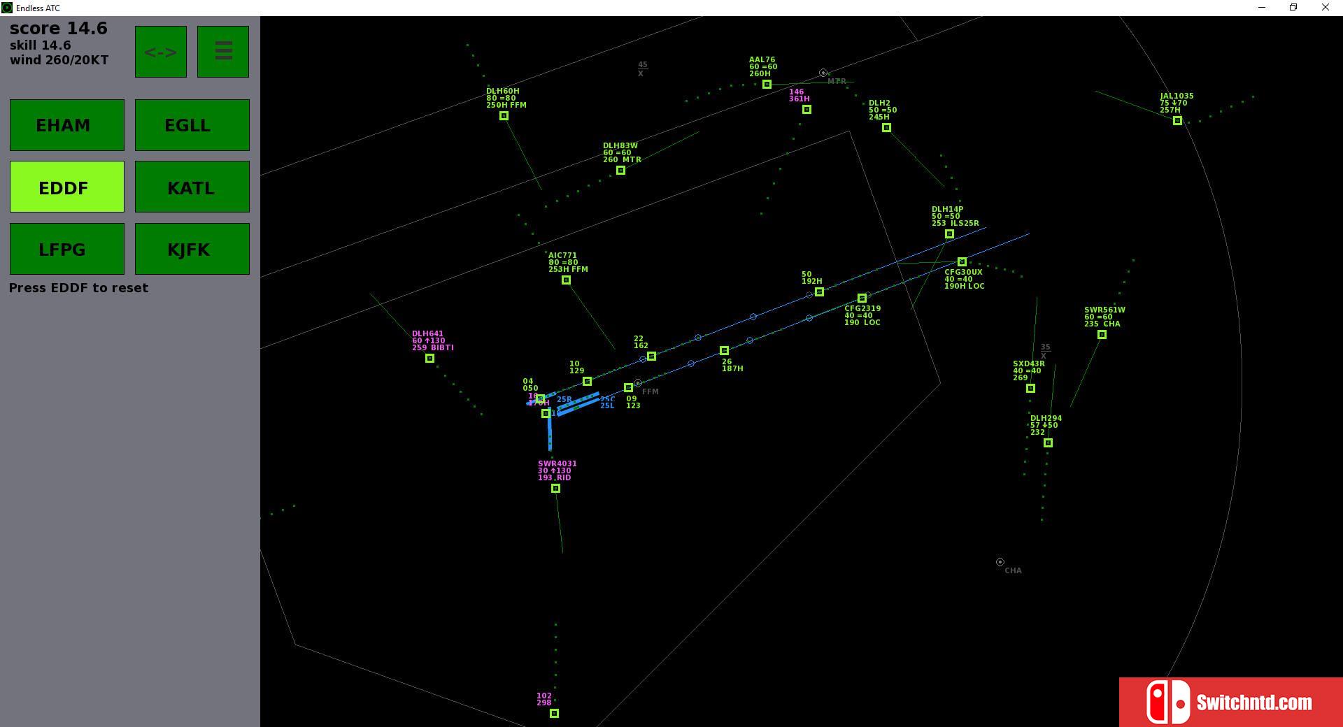This screenshot has width=1343, height=727.
Task: Click EDDF to reset the airport
Action: pos(67,187)
